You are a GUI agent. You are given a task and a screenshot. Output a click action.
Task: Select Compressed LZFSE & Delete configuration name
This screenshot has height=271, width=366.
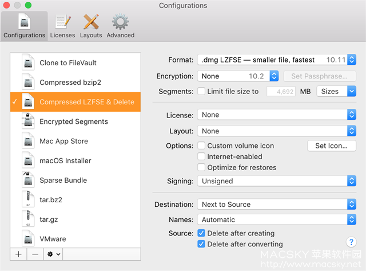(x=87, y=102)
